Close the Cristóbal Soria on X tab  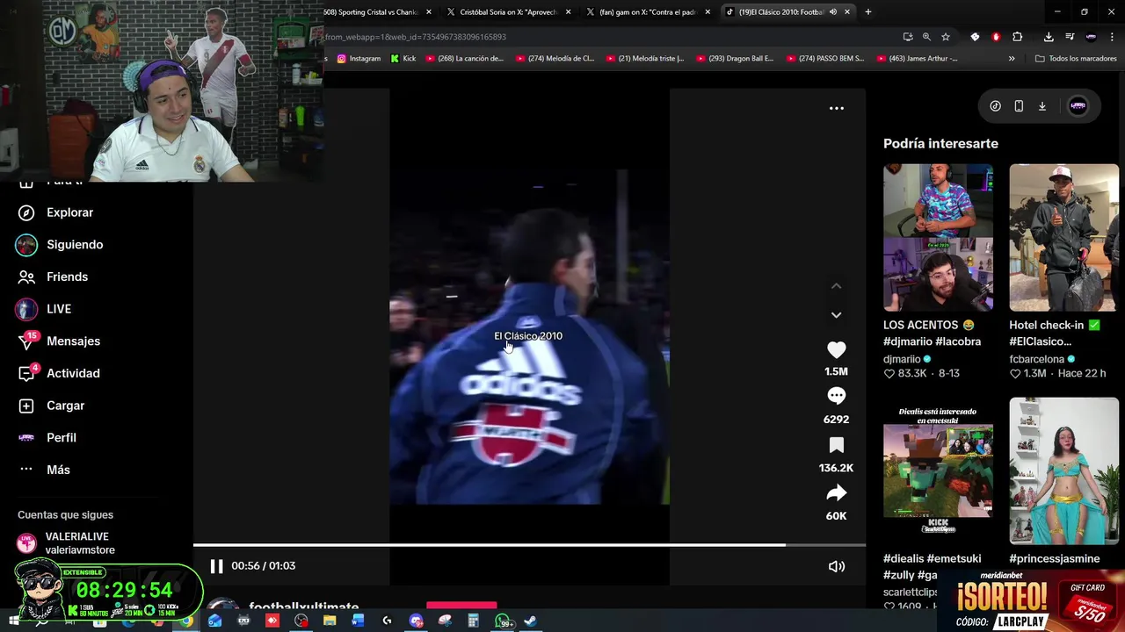click(568, 12)
